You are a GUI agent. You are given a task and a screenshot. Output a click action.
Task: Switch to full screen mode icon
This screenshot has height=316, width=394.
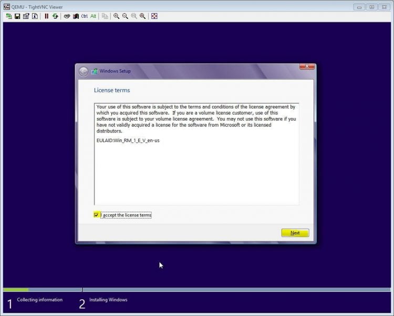154,16
